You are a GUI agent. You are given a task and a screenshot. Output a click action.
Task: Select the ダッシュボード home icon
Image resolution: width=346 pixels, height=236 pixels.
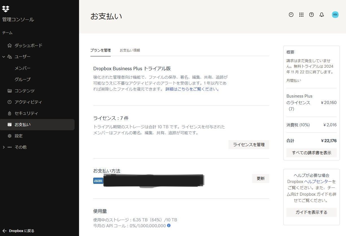10,45
